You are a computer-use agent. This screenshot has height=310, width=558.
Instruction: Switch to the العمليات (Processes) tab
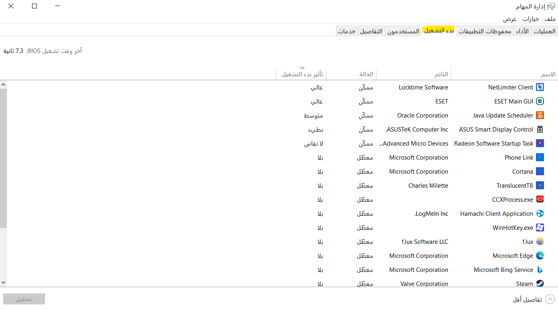click(544, 31)
